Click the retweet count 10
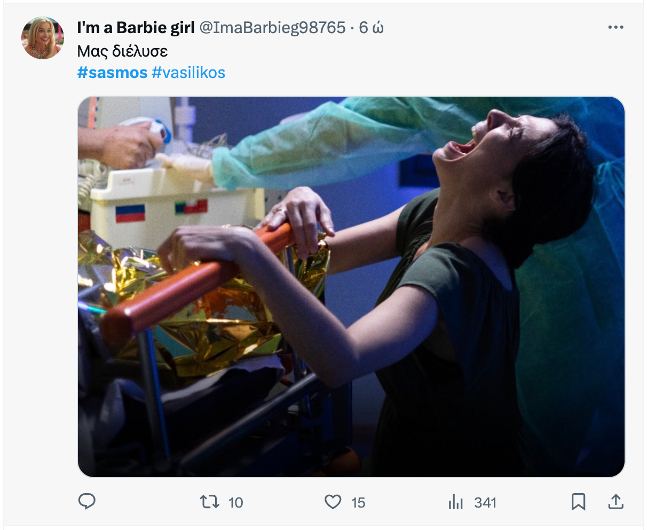647x530 pixels. click(235, 502)
